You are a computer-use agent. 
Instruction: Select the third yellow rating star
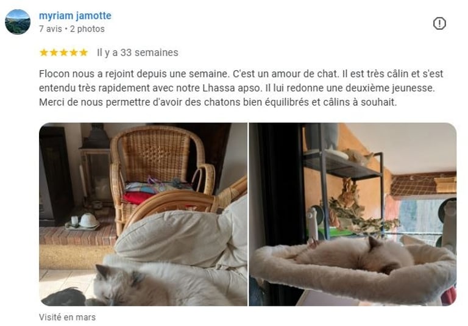click(x=64, y=52)
